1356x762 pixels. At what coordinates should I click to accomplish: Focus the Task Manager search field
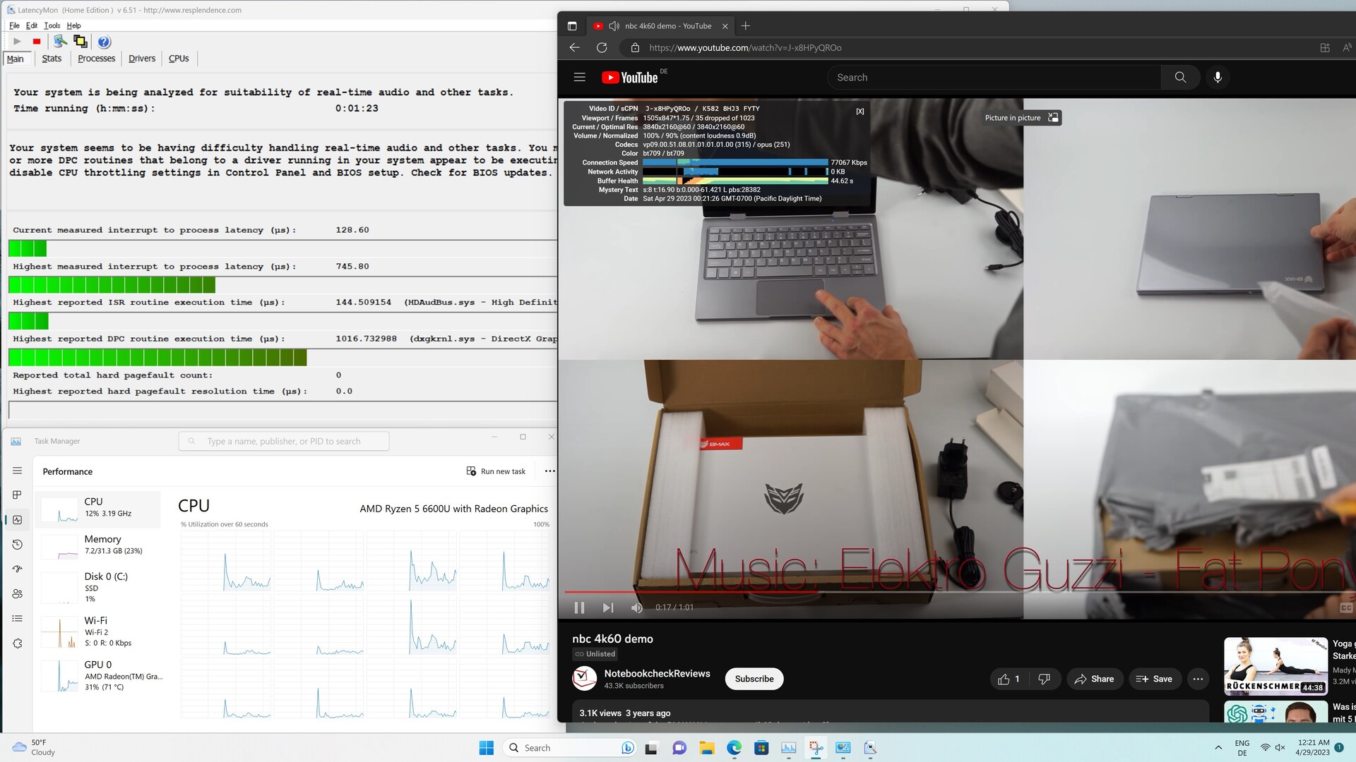coord(284,441)
